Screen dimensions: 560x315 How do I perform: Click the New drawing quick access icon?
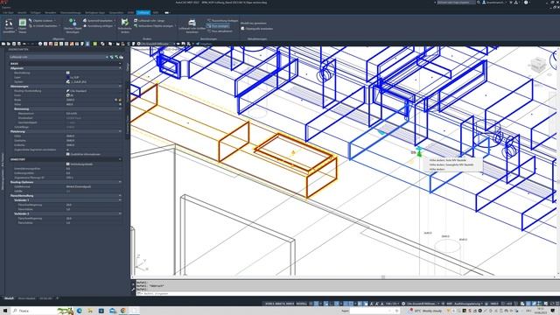click(x=3, y=44)
